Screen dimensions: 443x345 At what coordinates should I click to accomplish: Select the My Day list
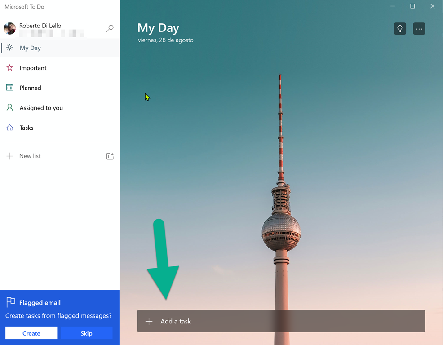pyautogui.click(x=30, y=48)
